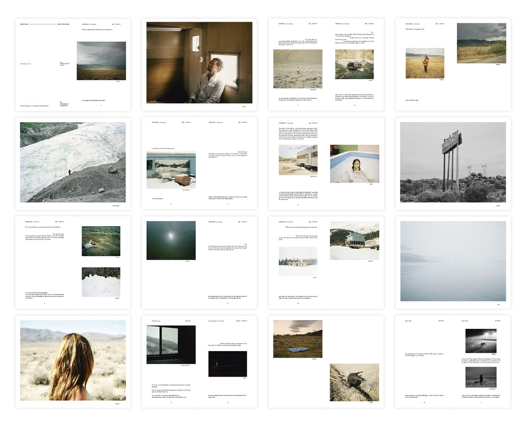Click the snowy white house photo
Viewport: 532px width, 425px height.
pyautogui.click(x=297, y=261)
